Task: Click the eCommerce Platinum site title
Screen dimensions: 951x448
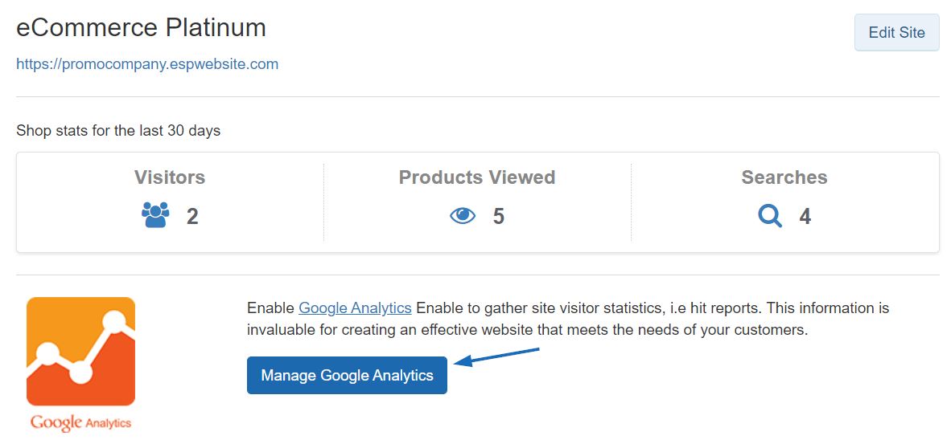Action: tap(142, 28)
